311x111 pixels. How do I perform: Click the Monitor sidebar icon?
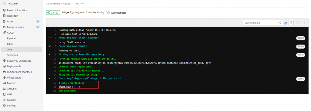pos(4,83)
